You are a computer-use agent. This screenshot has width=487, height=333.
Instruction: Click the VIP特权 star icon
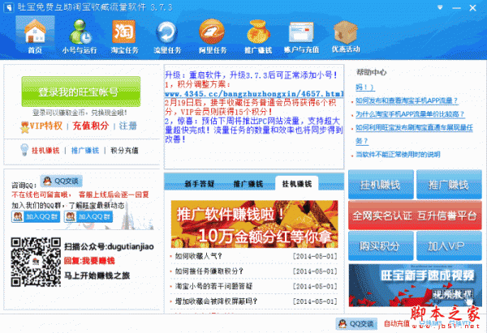24,127
